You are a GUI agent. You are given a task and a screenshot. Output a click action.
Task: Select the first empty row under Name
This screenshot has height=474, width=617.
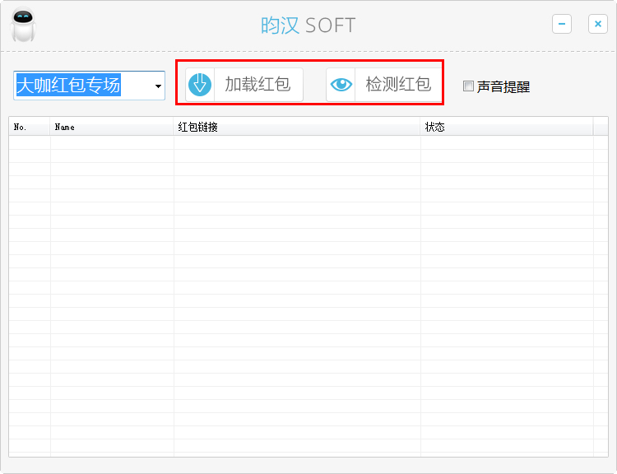(x=112, y=142)
